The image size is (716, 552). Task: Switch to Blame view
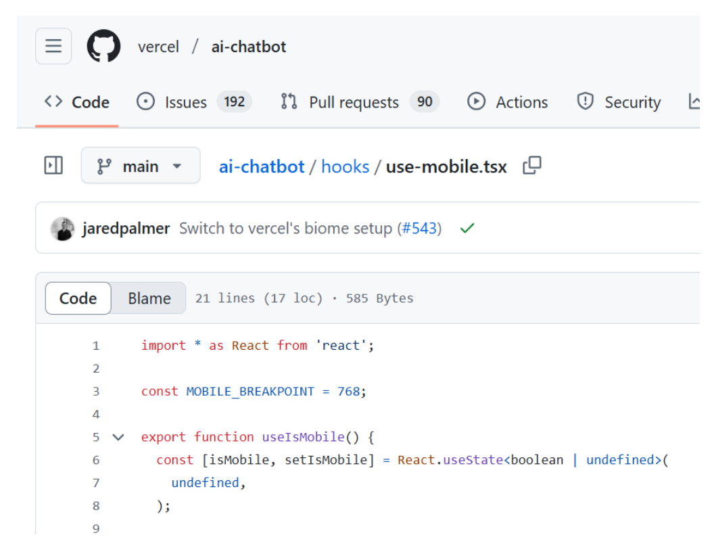click(x=149, y=298)
